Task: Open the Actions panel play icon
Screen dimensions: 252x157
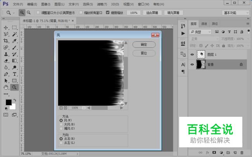Action: (183, 33)
